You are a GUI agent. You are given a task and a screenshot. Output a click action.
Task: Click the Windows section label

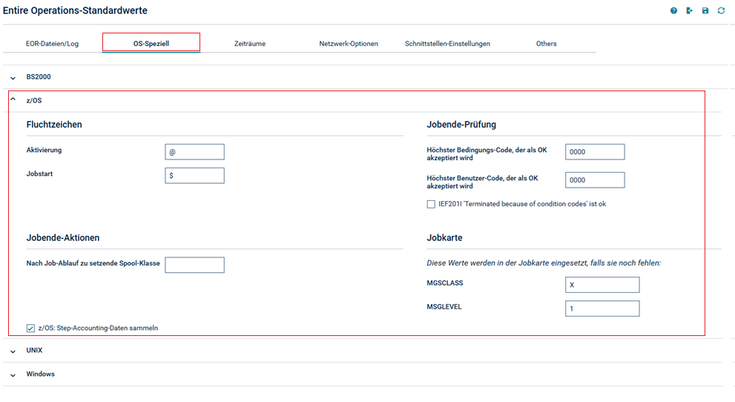40,374
